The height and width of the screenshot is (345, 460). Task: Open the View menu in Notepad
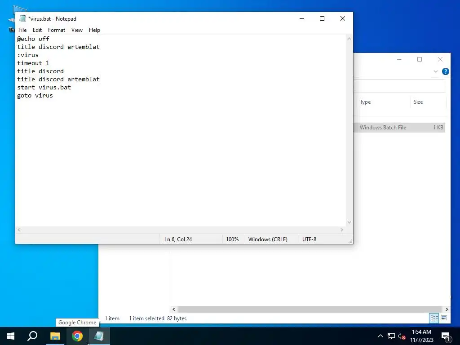coord(77,30)
